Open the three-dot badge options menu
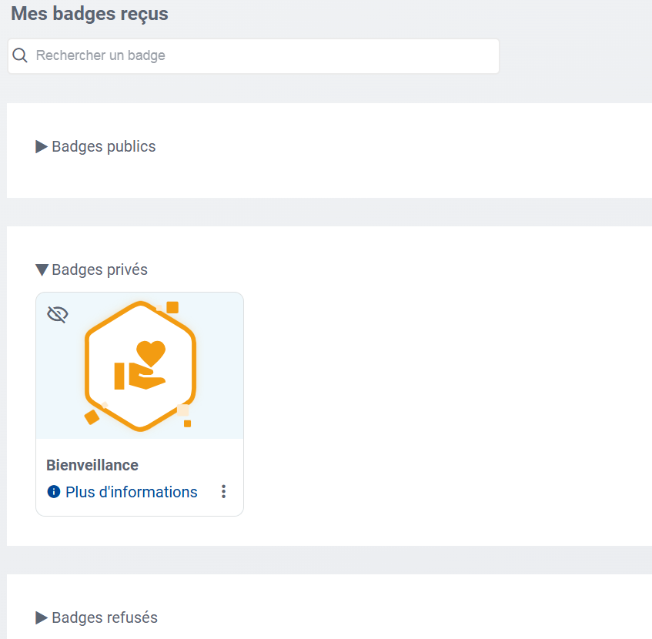 click(x=223, y=491)
